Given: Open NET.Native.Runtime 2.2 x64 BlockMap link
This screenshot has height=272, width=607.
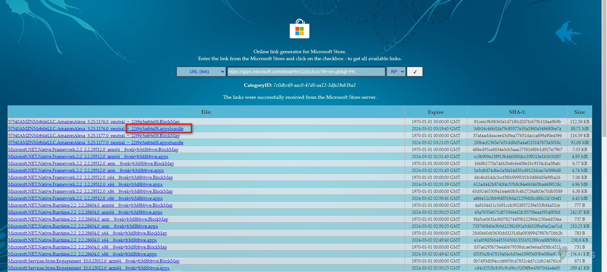Looking at the screenshot, I should [87, 233].
